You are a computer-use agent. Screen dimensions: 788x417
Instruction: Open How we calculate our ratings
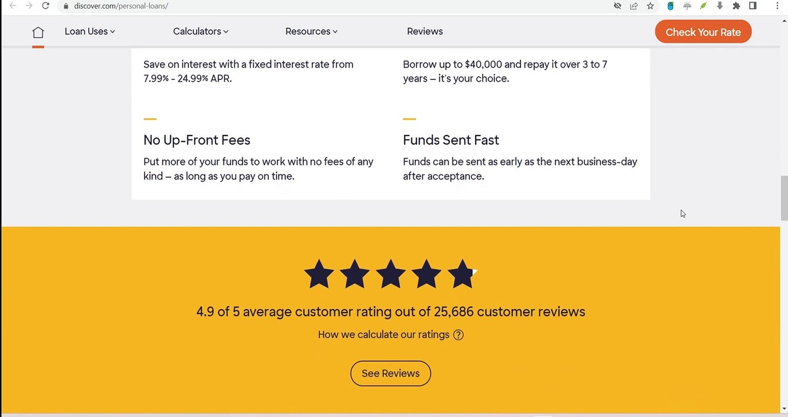point(383,335)
